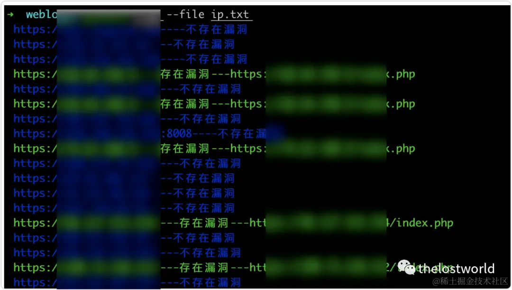The width and height of the screenshot is (512, 290).
Task: Click the thelostworld watermark text
Action: coord(456,269)
